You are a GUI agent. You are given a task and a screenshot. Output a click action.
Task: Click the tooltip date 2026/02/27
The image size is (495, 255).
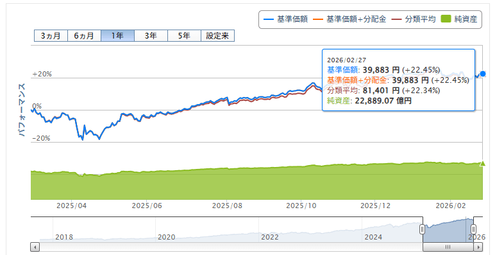click(347, 60)
